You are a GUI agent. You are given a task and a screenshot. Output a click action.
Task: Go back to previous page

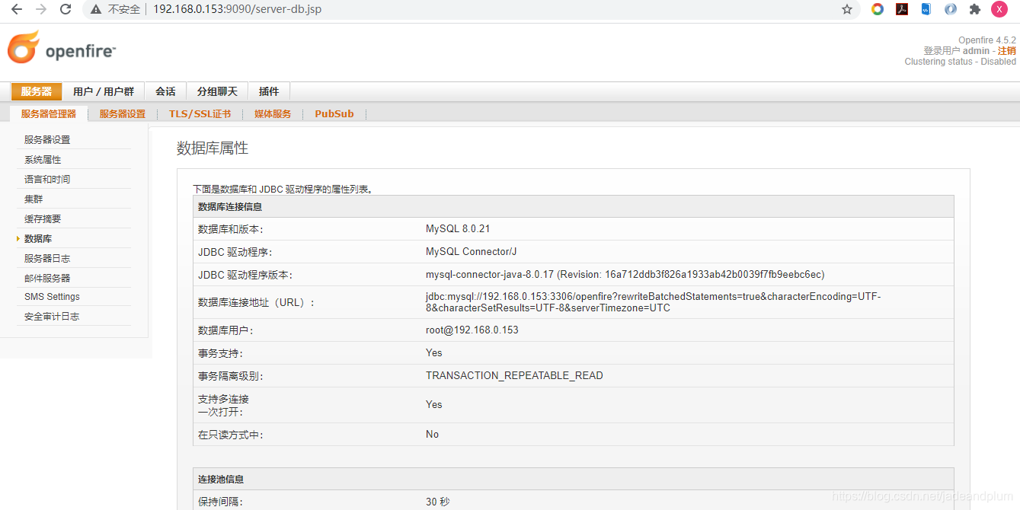(x=16, y=9)
